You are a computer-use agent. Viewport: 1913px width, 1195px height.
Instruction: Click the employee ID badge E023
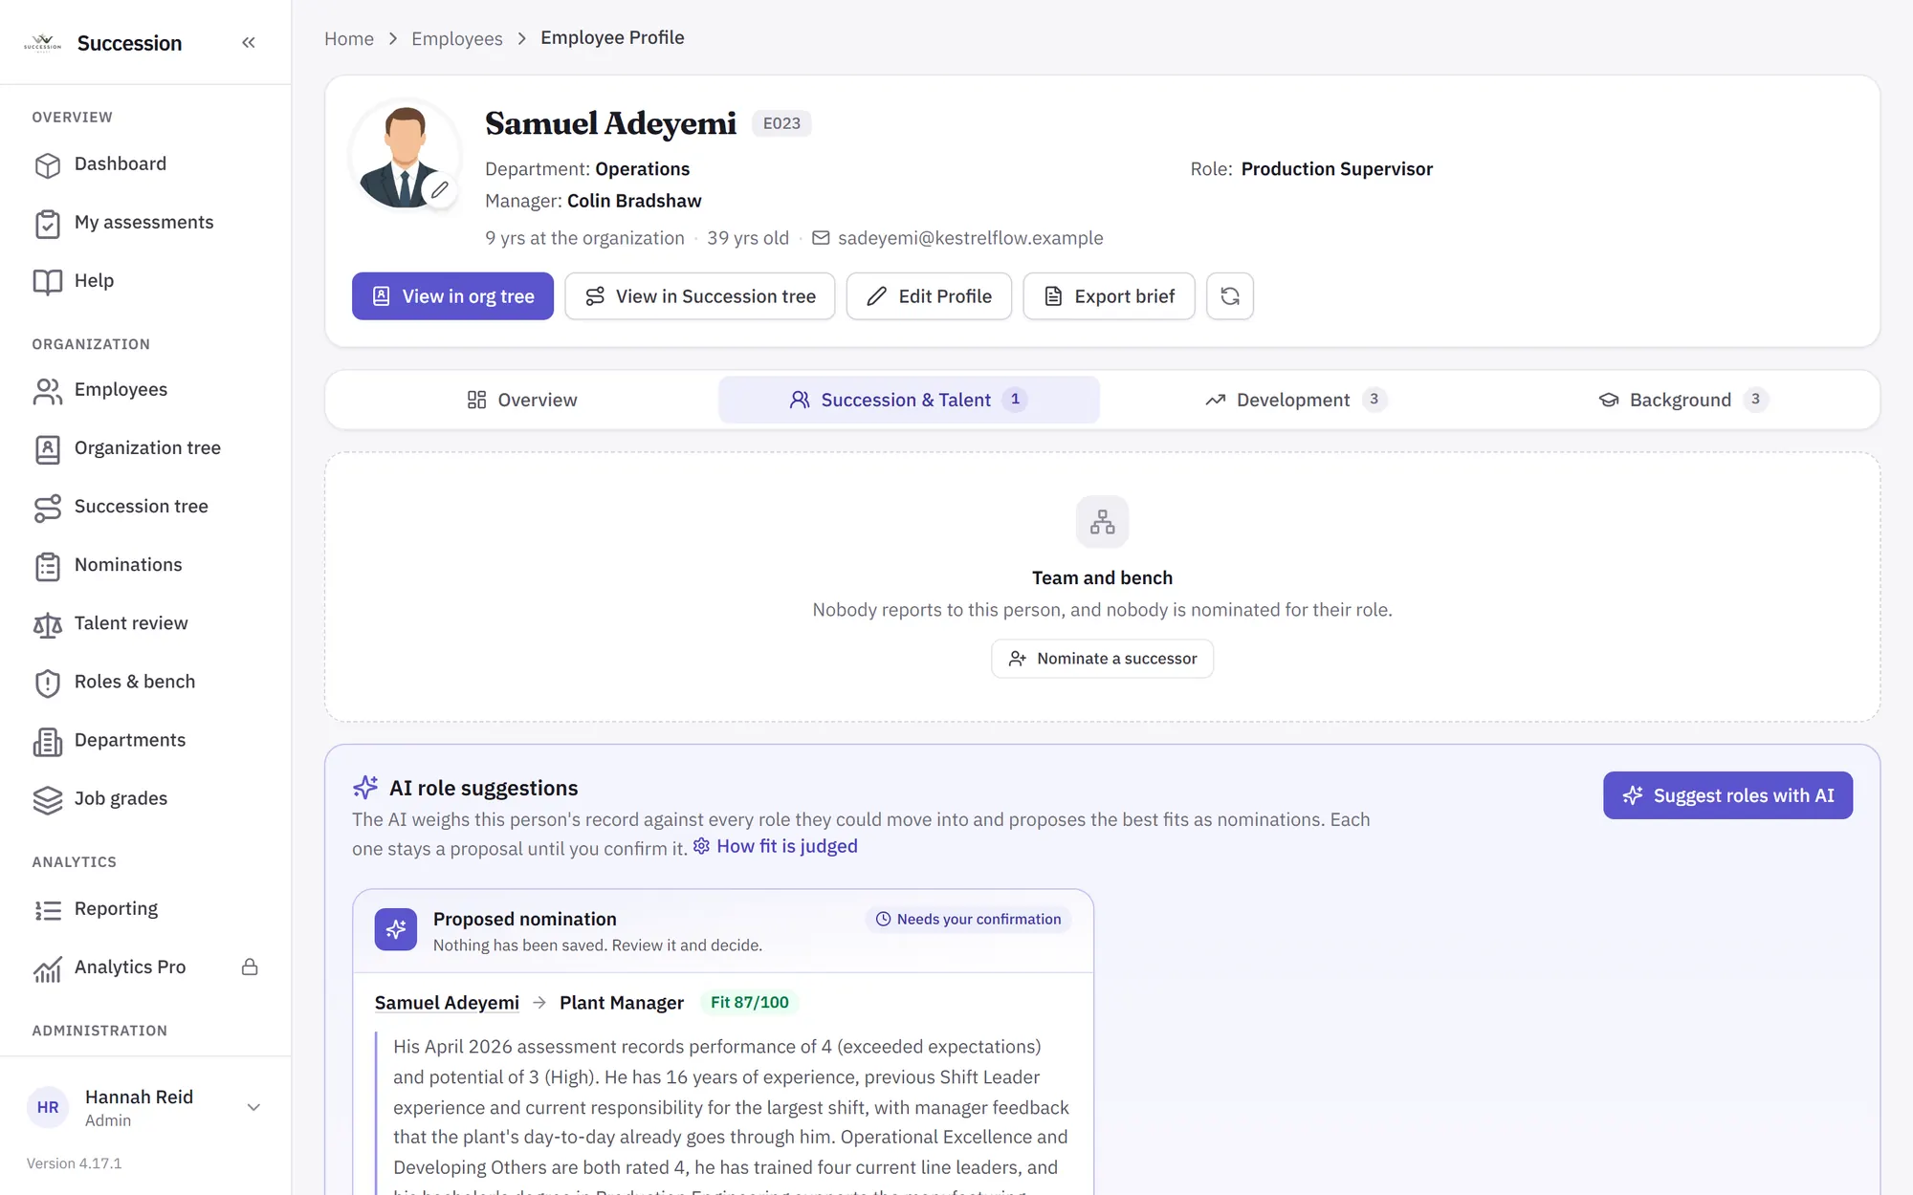click(x=781, y=123)
